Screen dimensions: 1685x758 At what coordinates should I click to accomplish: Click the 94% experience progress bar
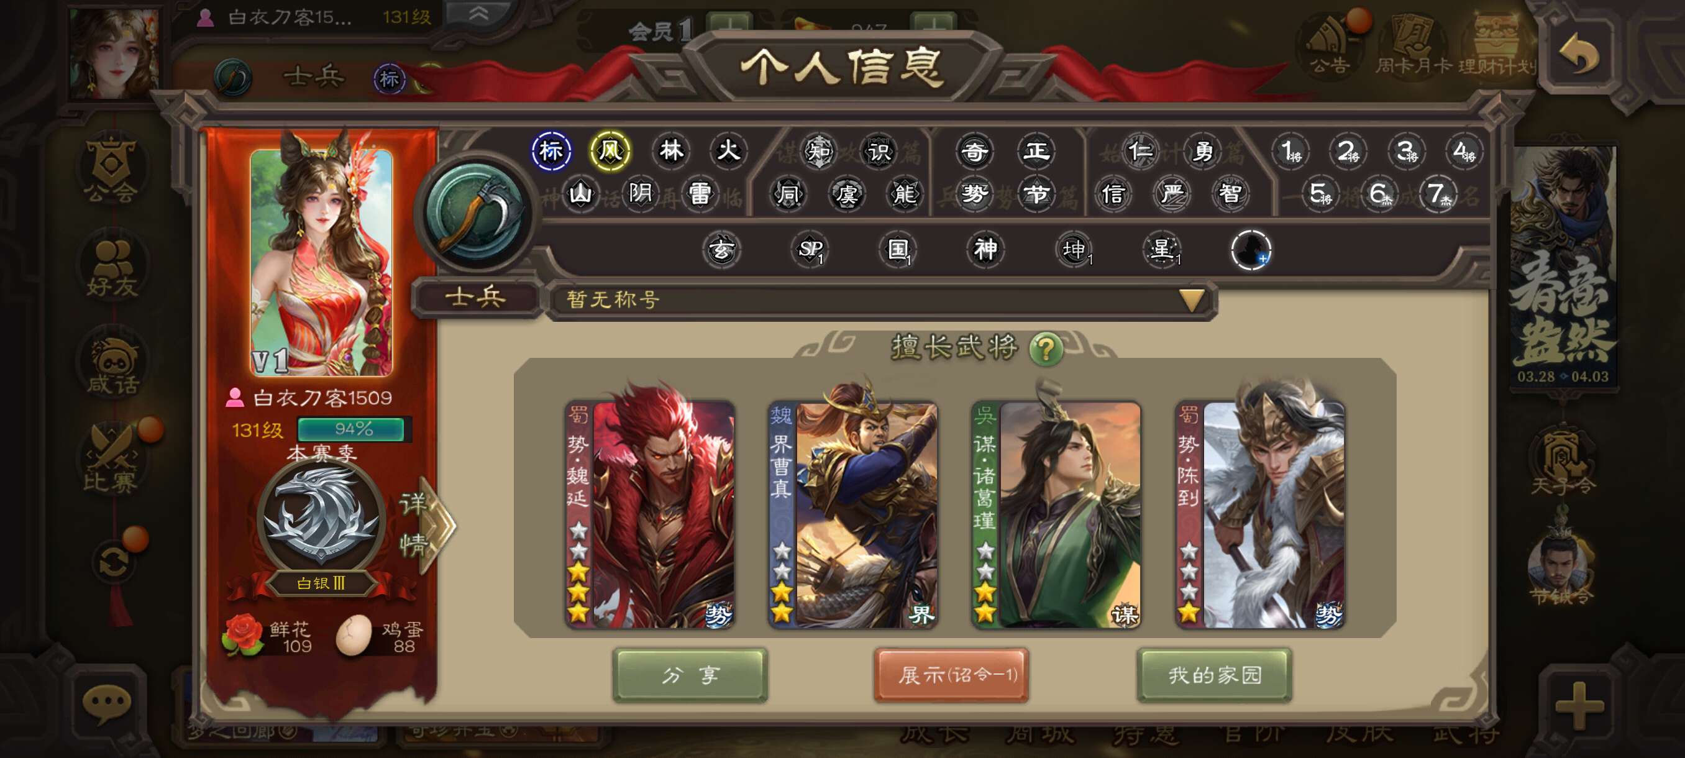click(x=354, y=429)
